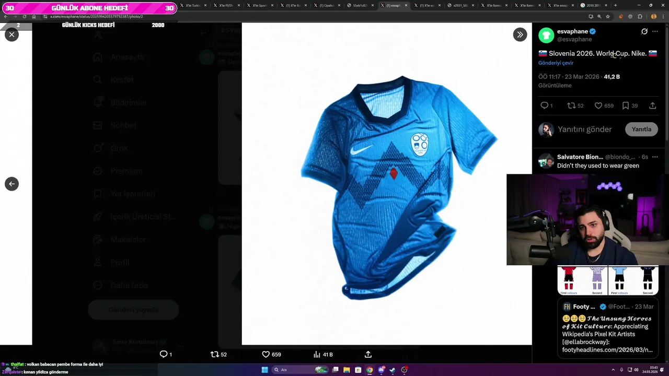Open the browser extensions puzzle icon

(x=640, y=16)
